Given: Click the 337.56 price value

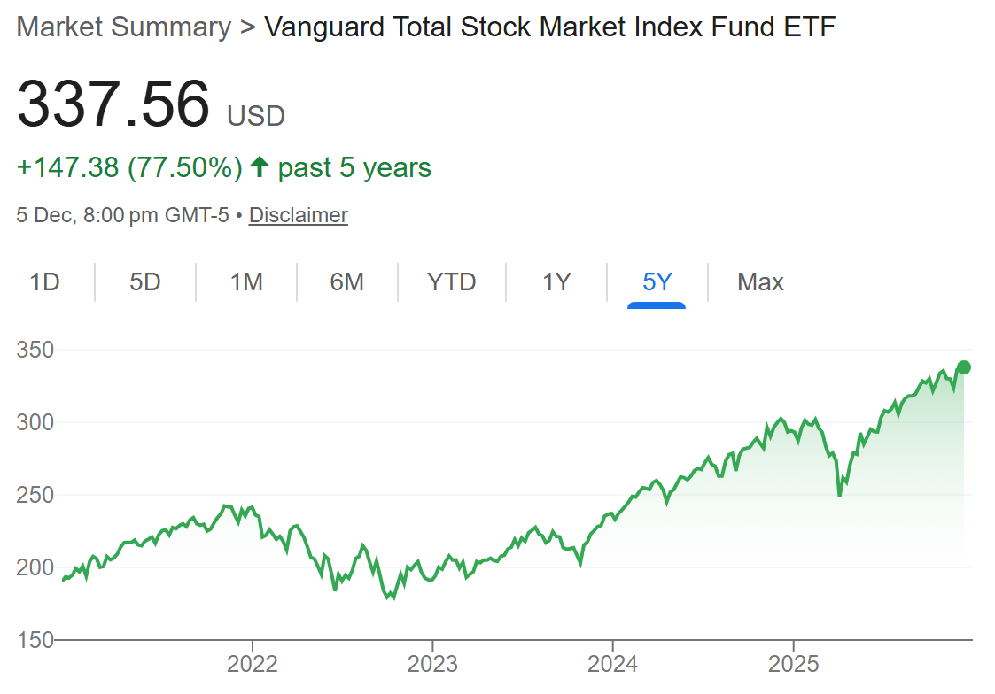Looking at the screenshot, I should pos(113,104).
